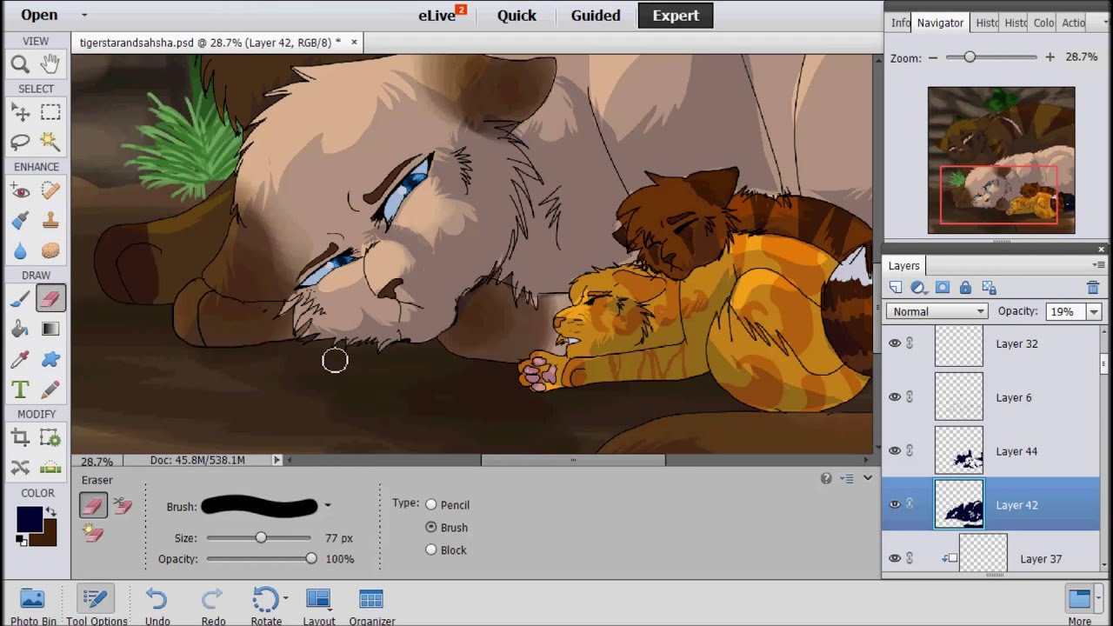Open the tool options help icon
Viewport: 1113px width, 626px height.
(x=826, y=478)
